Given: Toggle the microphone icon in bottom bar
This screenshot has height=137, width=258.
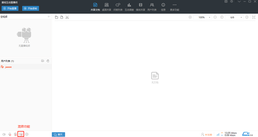Looking at the screenshot, I should [10, 134].
